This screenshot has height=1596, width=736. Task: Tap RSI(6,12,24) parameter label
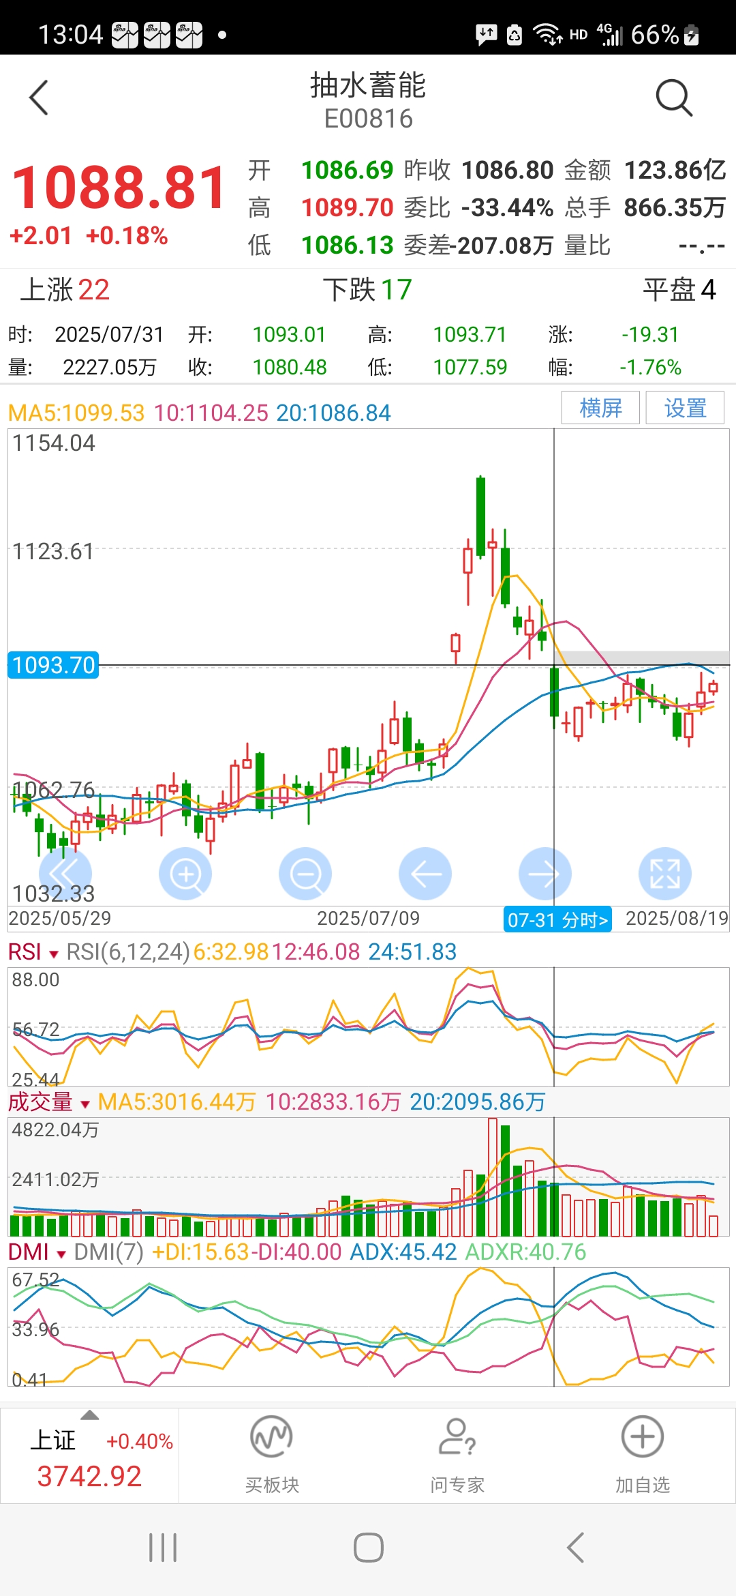(x=127, y=951)
